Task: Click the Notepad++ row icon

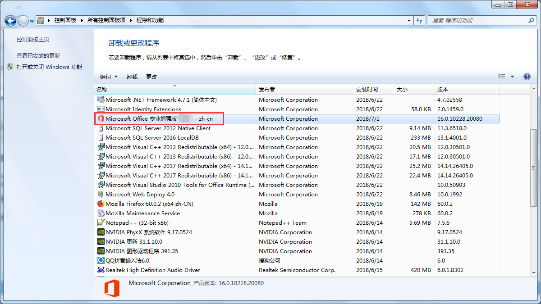Action: (101, 223)
